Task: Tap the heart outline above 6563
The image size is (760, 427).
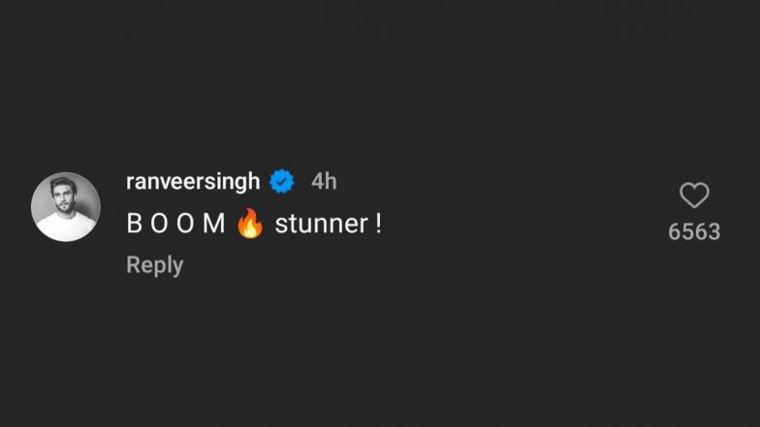Action: (694, 196)
